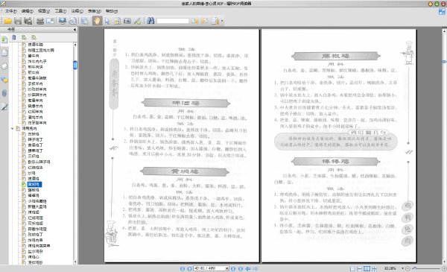Open the 视图 menu
This screenshot has width=447, height=272.
click(44, 11)
